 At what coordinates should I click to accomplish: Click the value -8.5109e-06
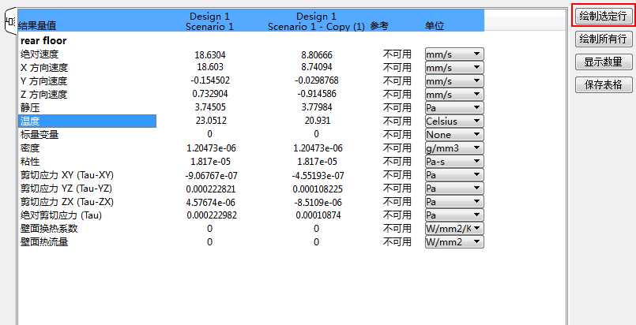(316, 202)
